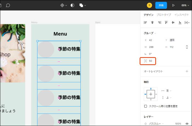Toggle layer visibility eye icon
This screenshot has width=192, height=126.
(x=187, y=124)
